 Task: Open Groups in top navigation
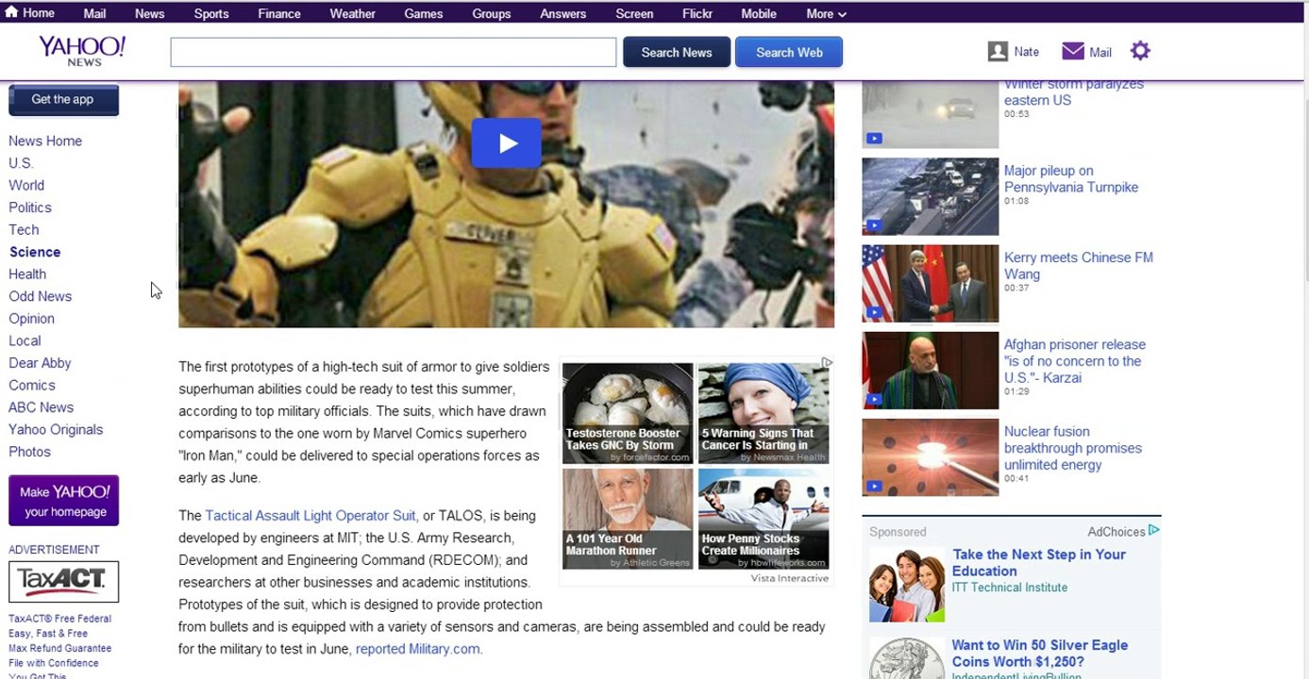[492, 14]
